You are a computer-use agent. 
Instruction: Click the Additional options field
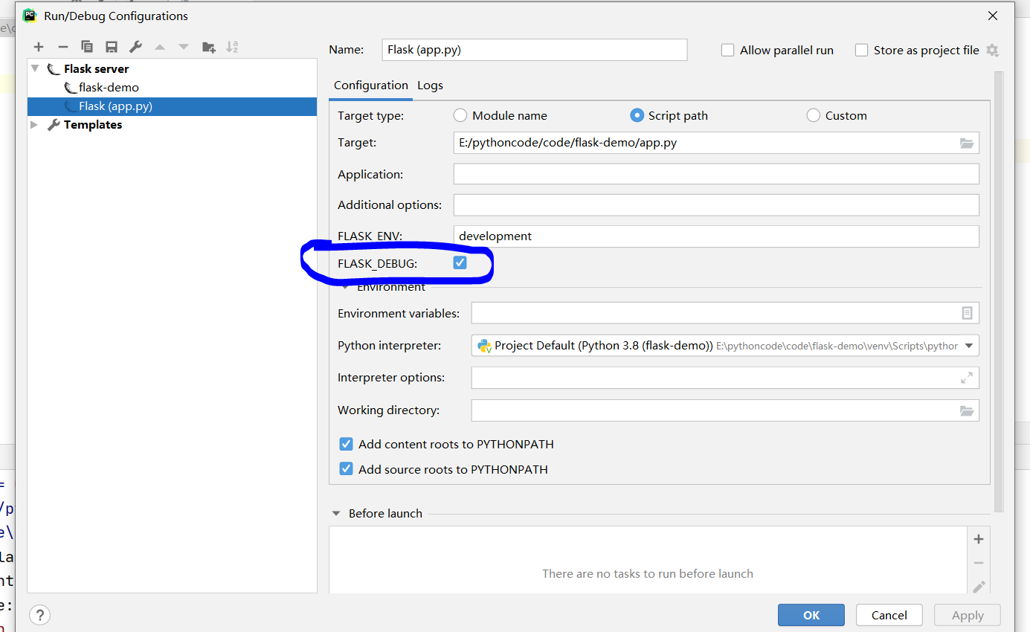click(x=716, y=204)
